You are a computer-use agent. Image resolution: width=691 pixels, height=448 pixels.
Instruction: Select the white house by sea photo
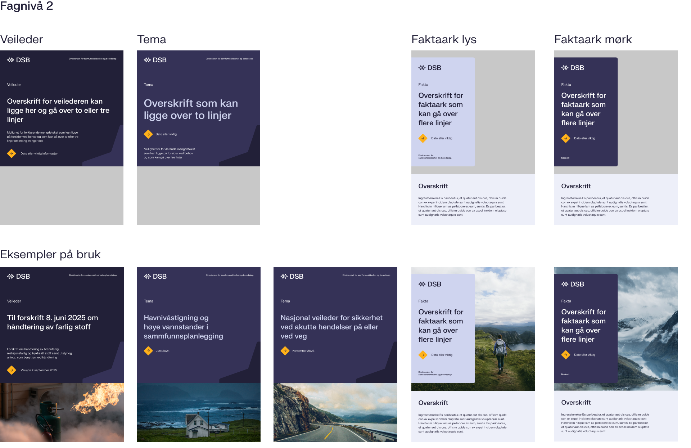pos(199,412)
